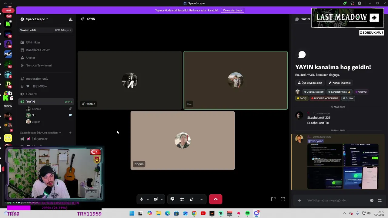
Task: Select SADIÇ role chip
Action: tap(302, 98)
